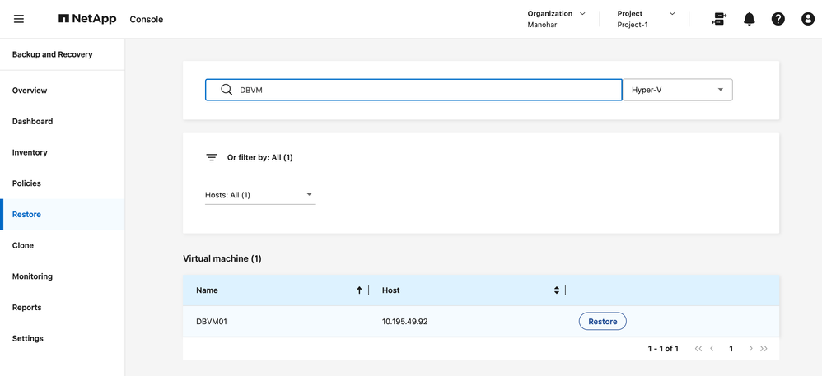This screenshot has height=376, width=822.
Task: Click the filter lines icon
Action: click(212, 157)
